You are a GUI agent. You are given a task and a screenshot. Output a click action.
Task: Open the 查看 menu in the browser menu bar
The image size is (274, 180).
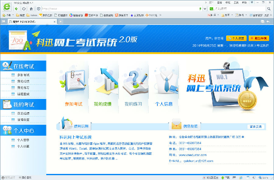220,2
